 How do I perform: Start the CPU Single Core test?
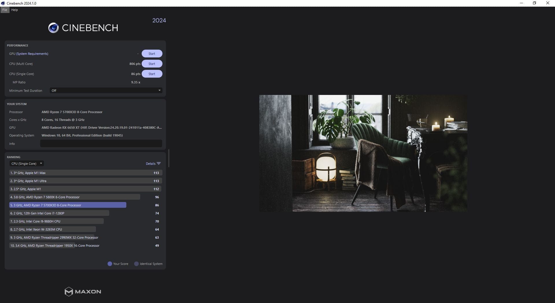152,74
